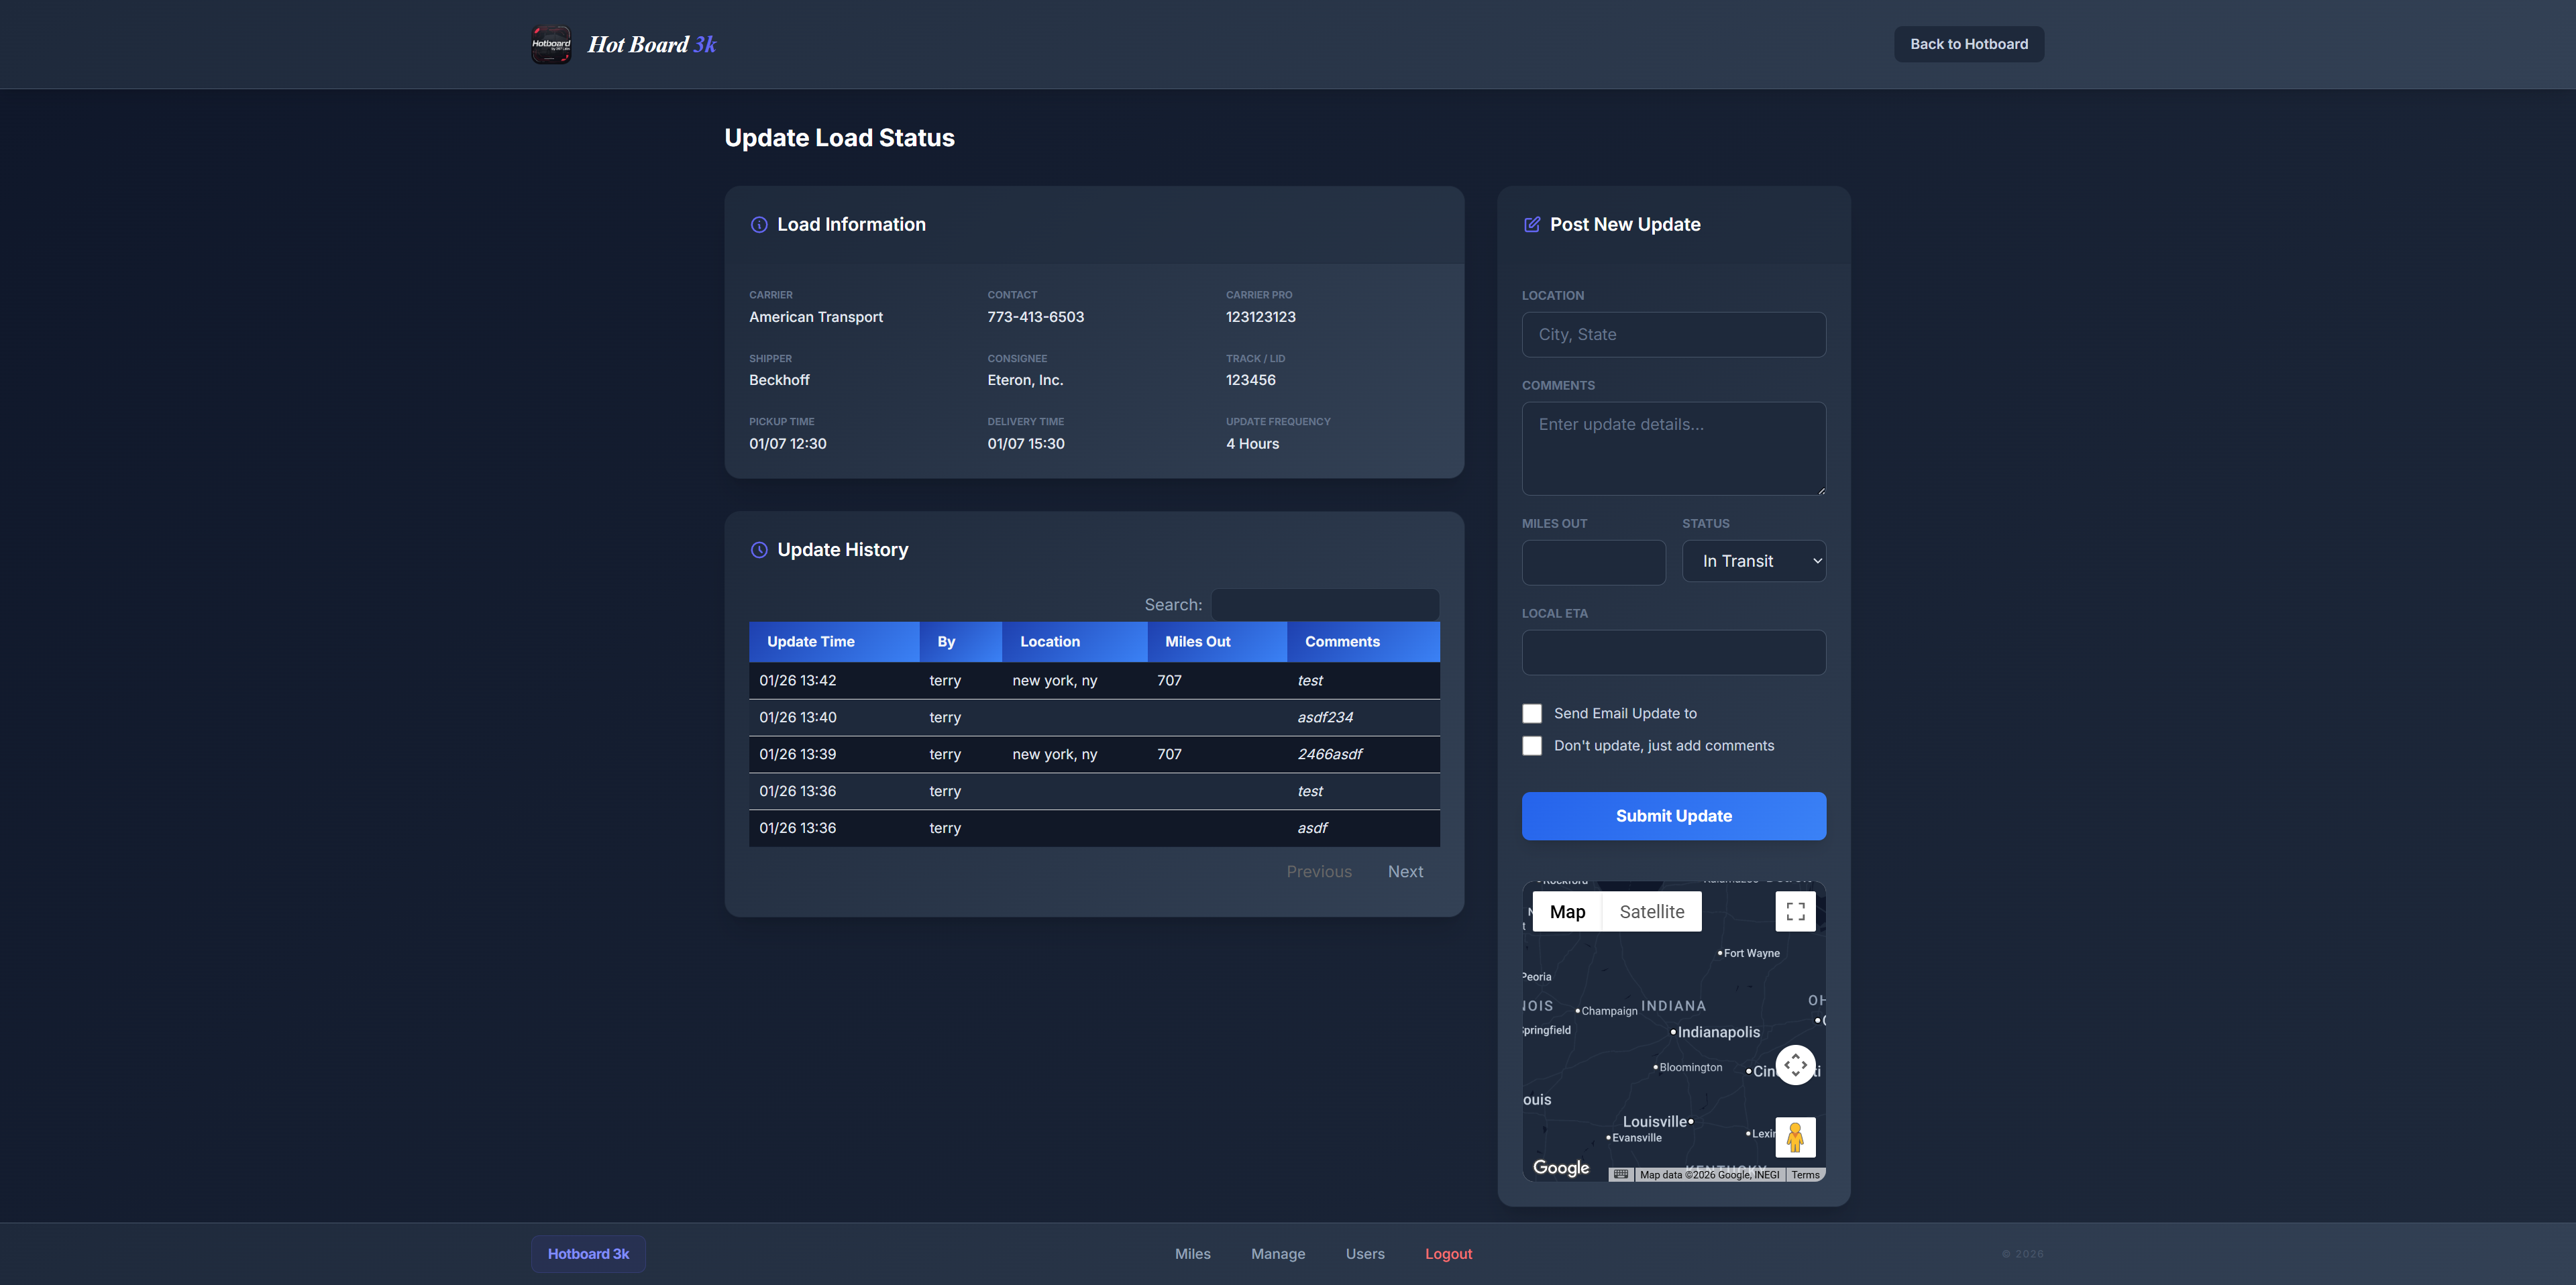Open the Status dropdown showing In Transit
2576x1285 pixels.
tap(1754, 561)
